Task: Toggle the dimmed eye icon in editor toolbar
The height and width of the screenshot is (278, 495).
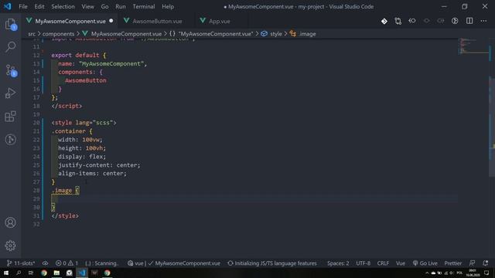Action: [426, 21]
